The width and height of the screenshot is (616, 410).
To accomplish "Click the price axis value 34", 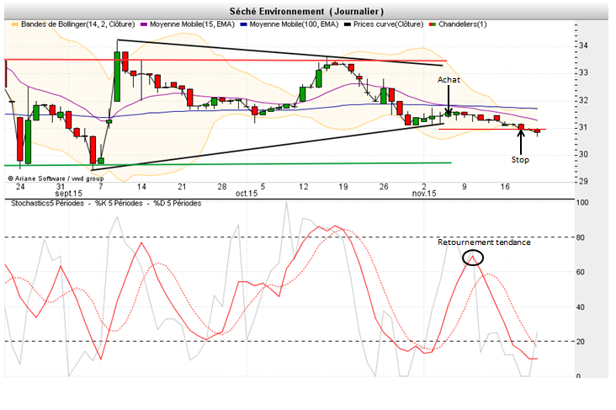I will coord(584,45).
